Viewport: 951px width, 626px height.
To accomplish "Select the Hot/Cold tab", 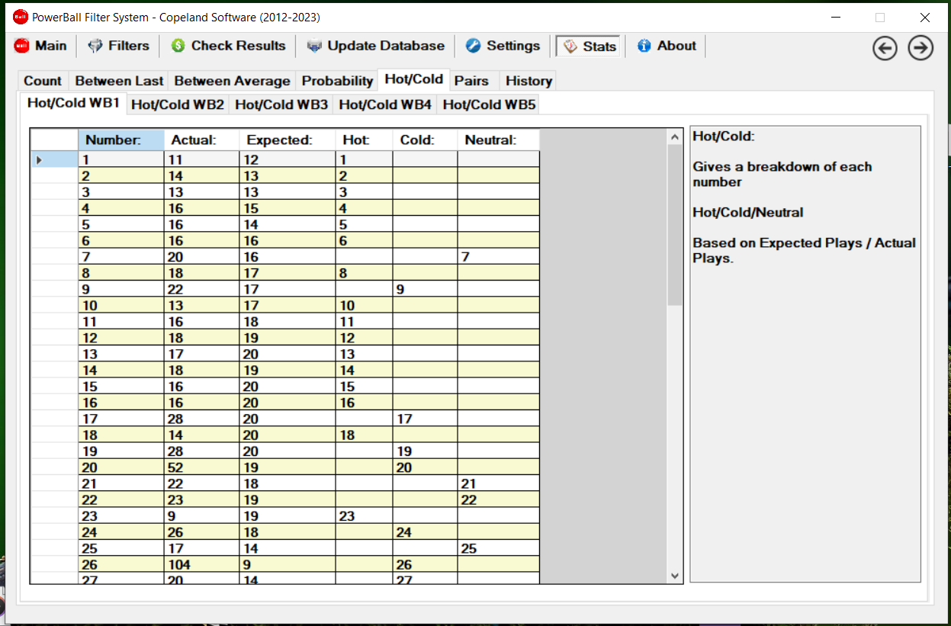I will 414,79.
